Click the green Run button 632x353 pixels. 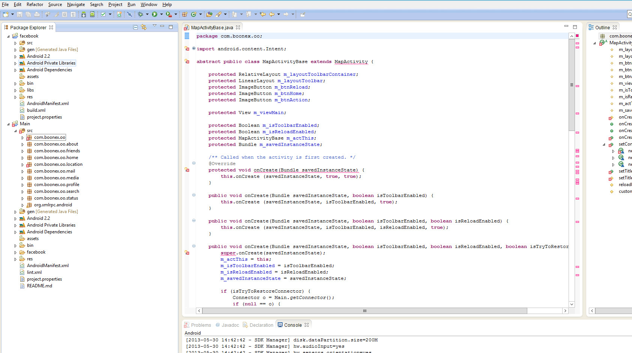pyautogui.click(x=154, y=14)
